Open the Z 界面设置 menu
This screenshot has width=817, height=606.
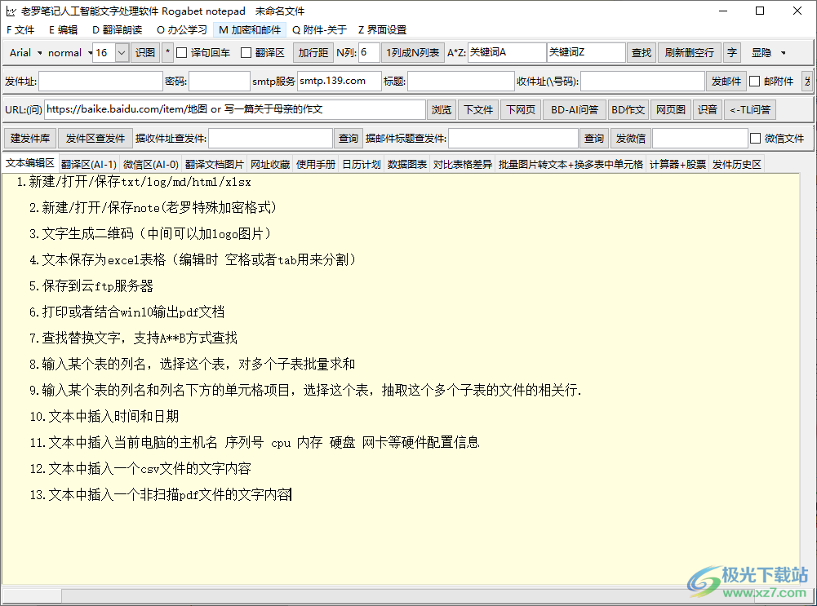click(383, 29)
